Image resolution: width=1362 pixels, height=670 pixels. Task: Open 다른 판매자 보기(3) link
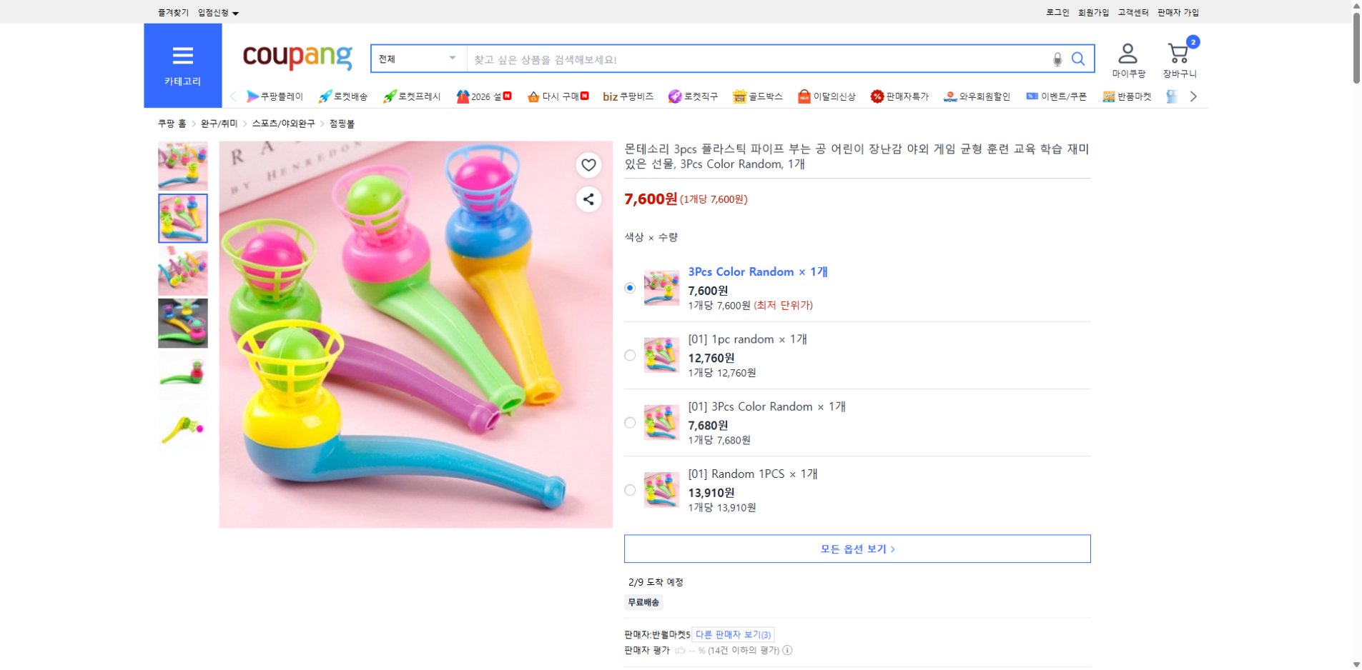(x=731, y=634)
